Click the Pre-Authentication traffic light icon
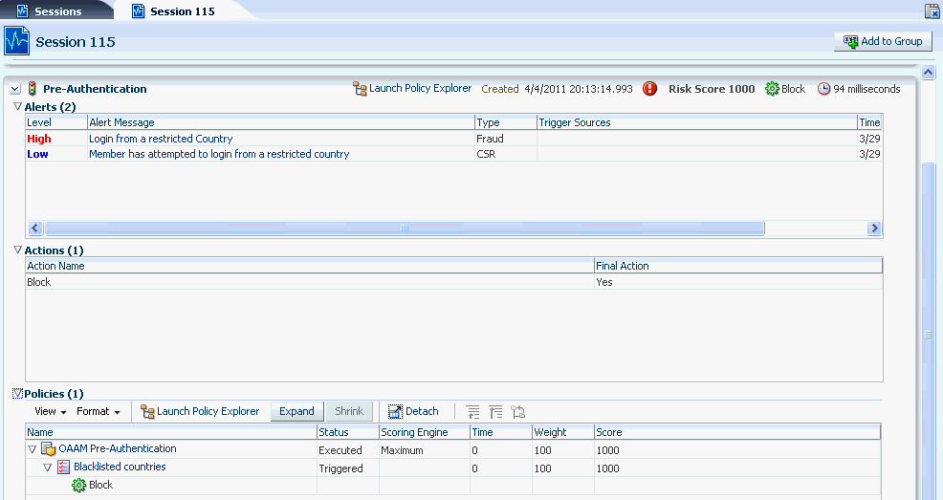 tap(33, 89)
